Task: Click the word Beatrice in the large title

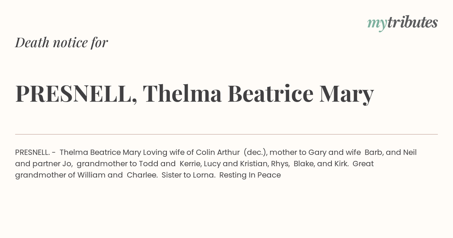Action: coord(271,93)
